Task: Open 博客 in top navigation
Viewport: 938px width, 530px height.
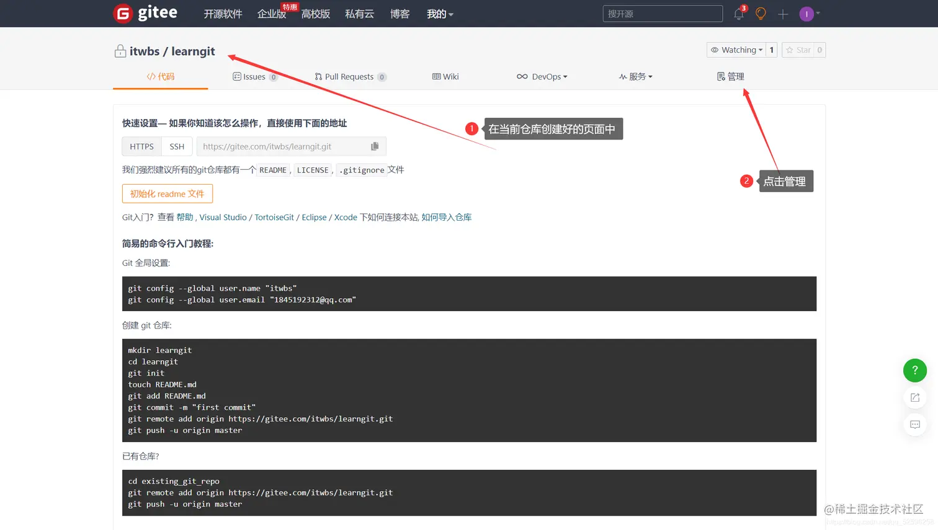Action: pos(400,14)
